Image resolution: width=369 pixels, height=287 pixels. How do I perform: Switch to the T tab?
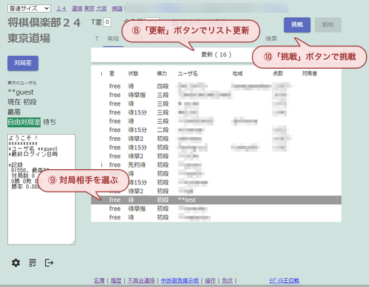(97, 39)
